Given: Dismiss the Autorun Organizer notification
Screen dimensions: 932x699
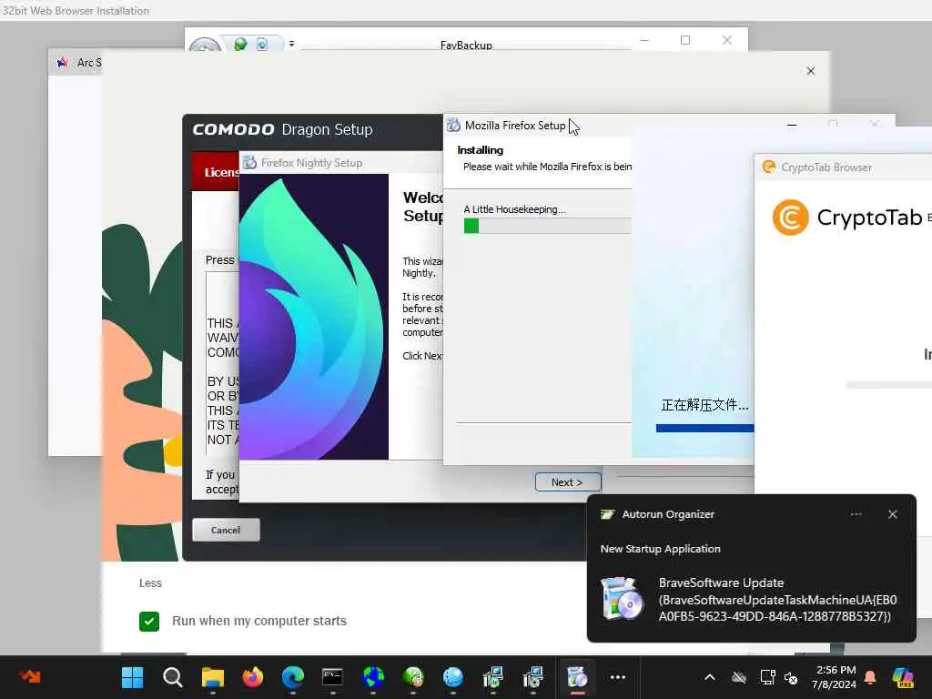Looking at the screenshot, I should coord(892,514).
